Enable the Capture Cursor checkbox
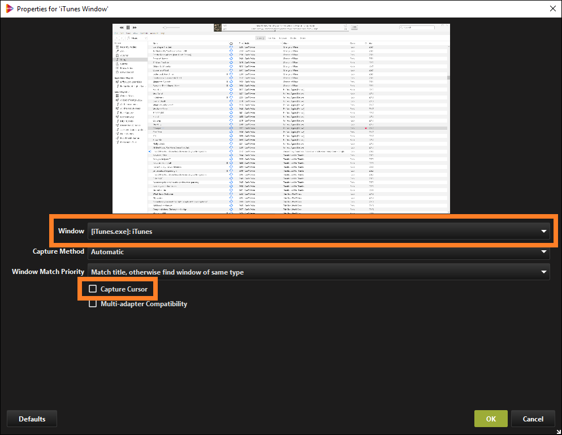The width and height of the screenshot is (562, 435). (93, 289)
